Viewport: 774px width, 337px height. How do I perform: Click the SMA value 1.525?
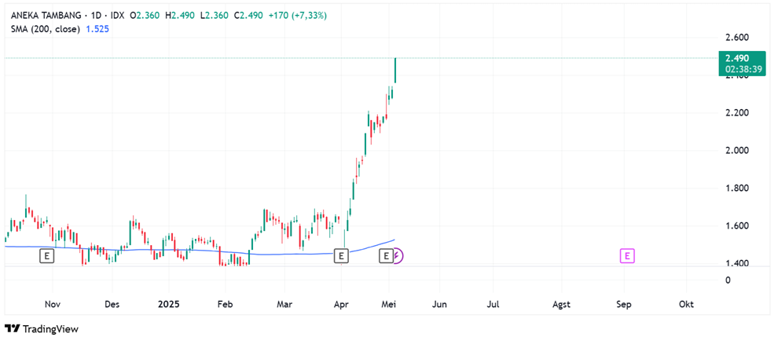97,29
